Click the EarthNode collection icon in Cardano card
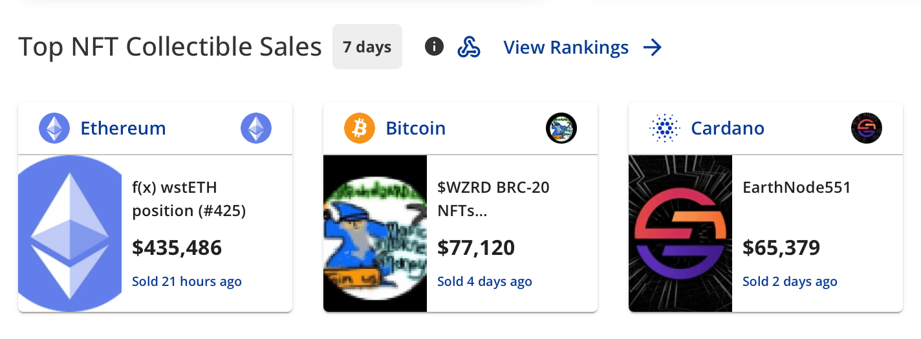 867,128
